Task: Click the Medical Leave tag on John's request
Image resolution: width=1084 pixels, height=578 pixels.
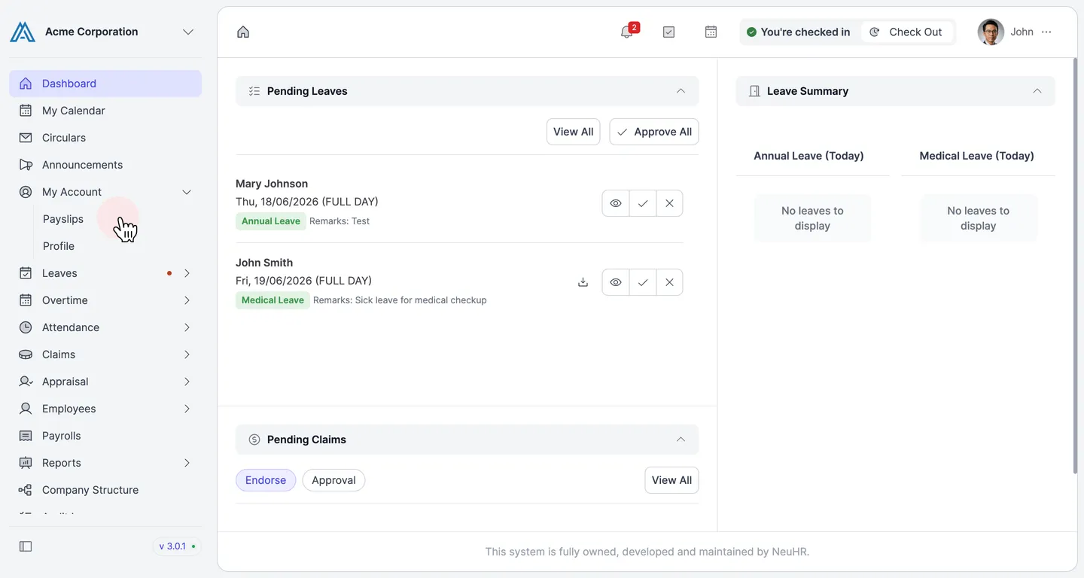Action: (x=273, y=300)
